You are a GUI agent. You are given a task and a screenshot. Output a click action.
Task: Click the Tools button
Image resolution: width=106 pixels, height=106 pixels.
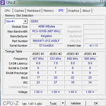coord(53,103)
